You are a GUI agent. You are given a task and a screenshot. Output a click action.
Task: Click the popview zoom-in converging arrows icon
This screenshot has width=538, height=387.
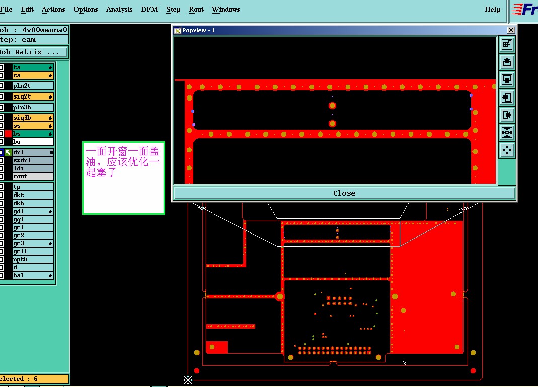(x=507, y=132)
